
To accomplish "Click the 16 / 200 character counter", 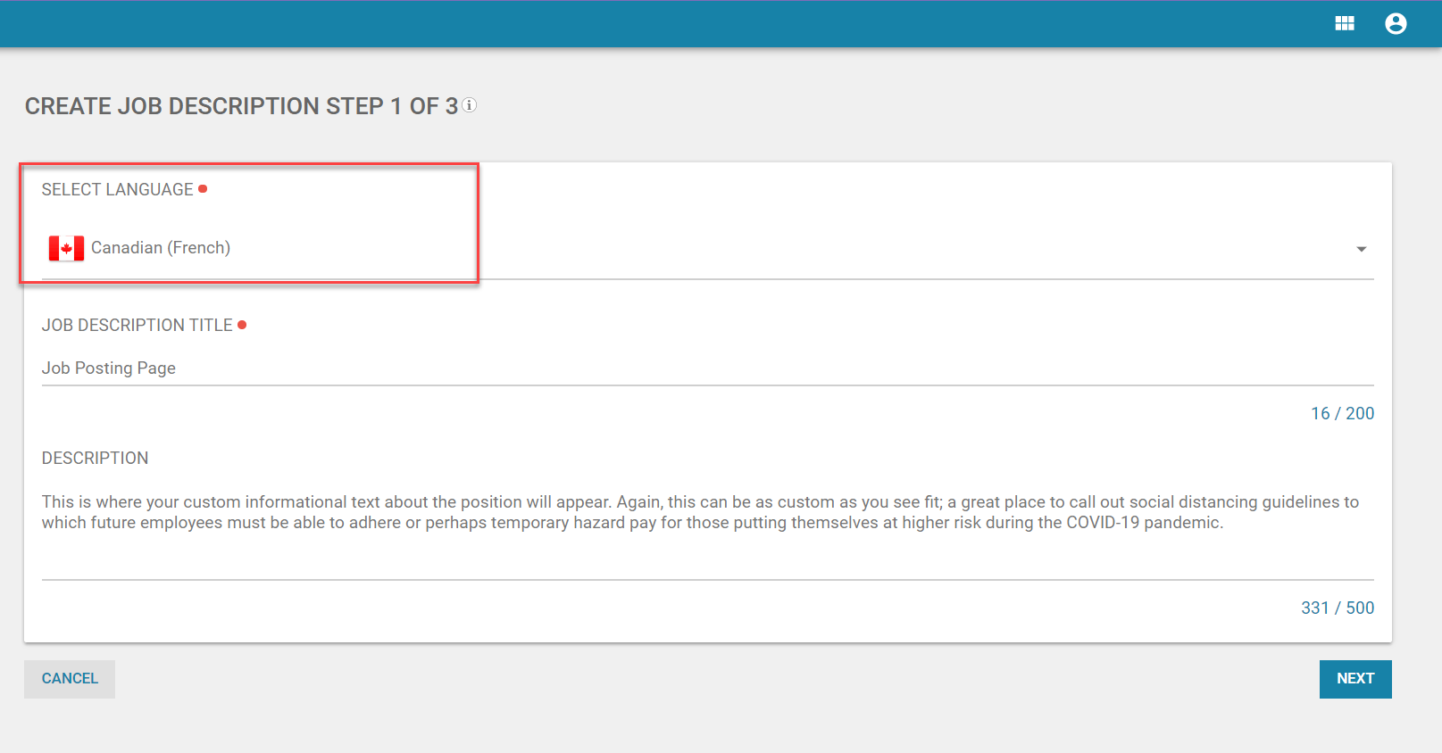I will pos(1341,413).
